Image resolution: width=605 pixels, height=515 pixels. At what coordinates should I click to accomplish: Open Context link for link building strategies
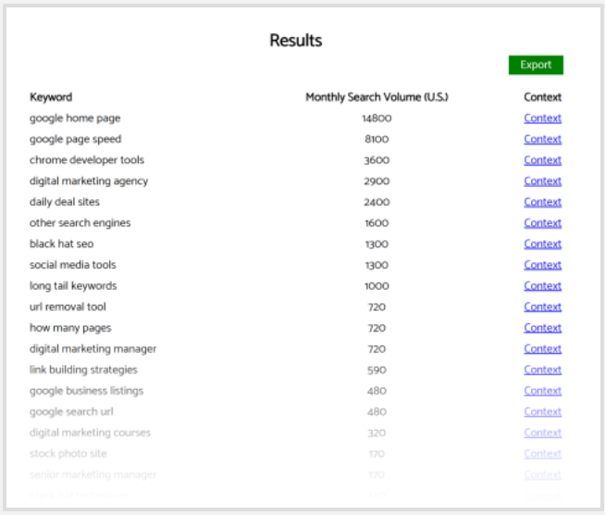[x=542, y=370]
